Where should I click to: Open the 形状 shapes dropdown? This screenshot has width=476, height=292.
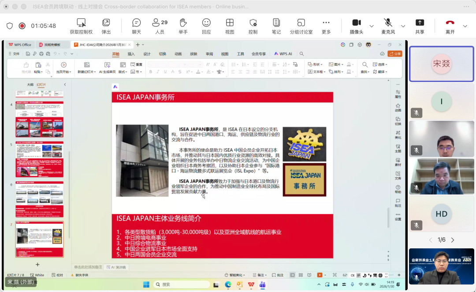(315, 64)
